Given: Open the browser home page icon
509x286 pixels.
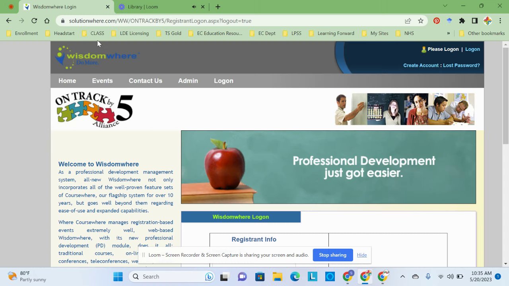Looking at the screenshot, I should pos(47,21).
